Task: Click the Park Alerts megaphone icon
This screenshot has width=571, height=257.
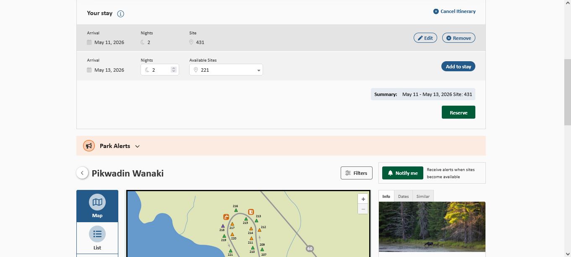Action: coord(89,146)
